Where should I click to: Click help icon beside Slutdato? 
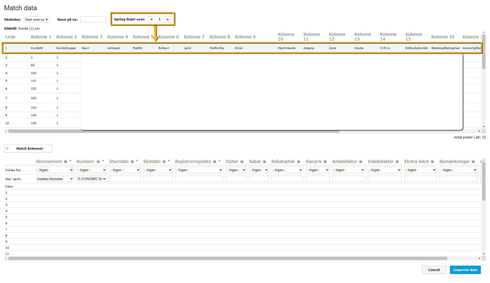click(164, 162)
